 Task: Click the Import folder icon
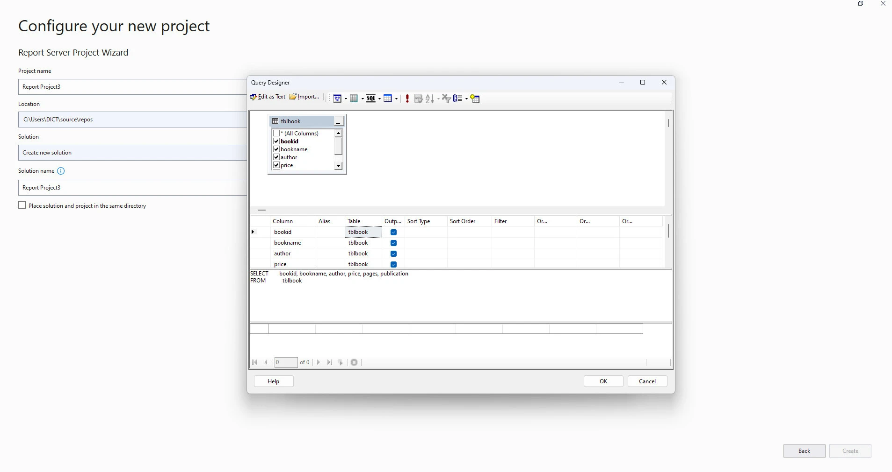293,97
